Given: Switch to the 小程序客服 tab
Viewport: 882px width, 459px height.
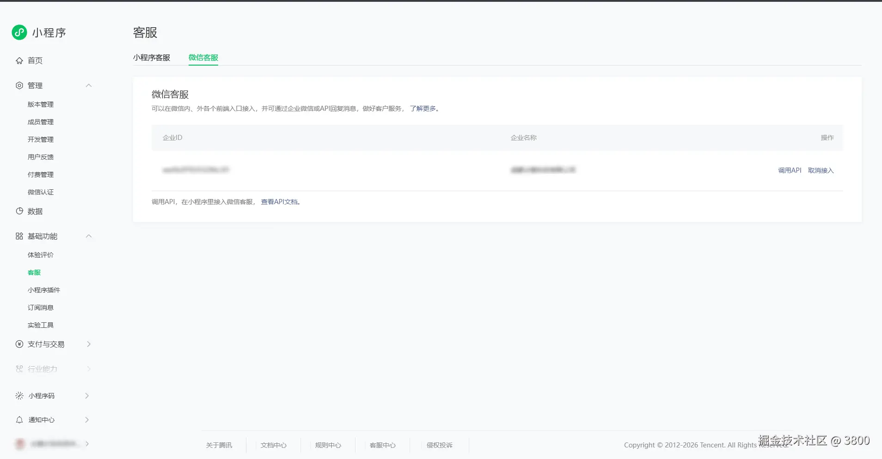Looking at the screenshot, I should [152, 58].
